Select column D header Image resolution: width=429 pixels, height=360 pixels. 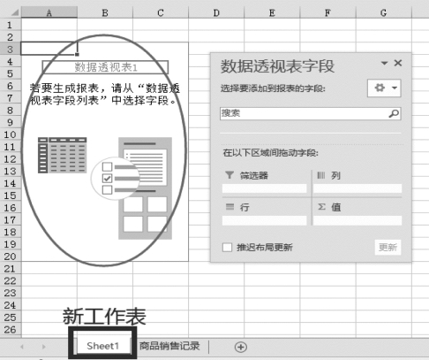coord(216,12)
